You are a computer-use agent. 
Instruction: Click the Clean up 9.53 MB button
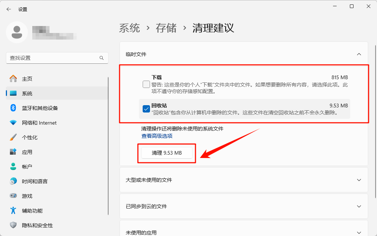click(x=167, y=153)
